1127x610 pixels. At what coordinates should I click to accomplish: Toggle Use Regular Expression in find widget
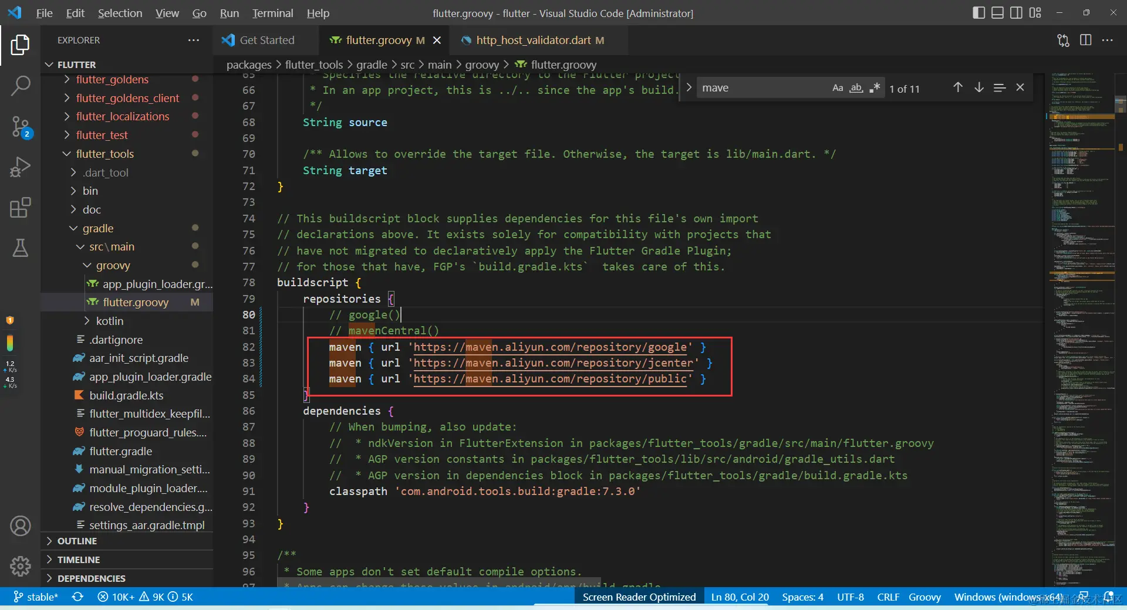pos(875,88)
